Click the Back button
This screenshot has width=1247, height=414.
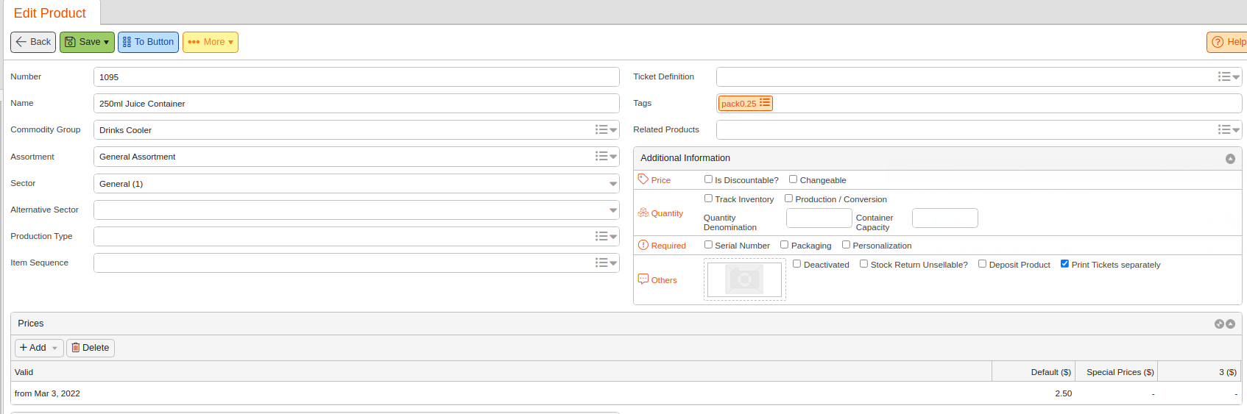click(33, 42)
